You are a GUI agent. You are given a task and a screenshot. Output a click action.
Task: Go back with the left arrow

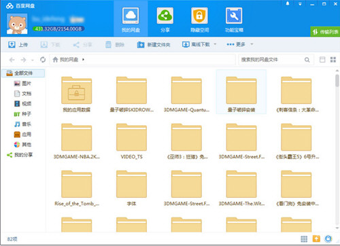click(x=12, y=60)
